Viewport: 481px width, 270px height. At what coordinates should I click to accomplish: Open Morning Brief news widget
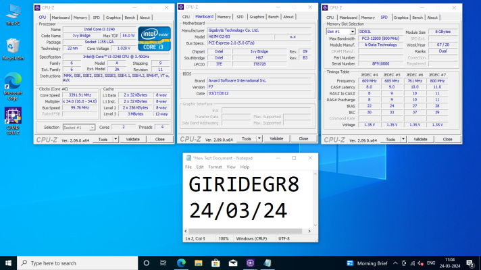[x=367, y=263]
